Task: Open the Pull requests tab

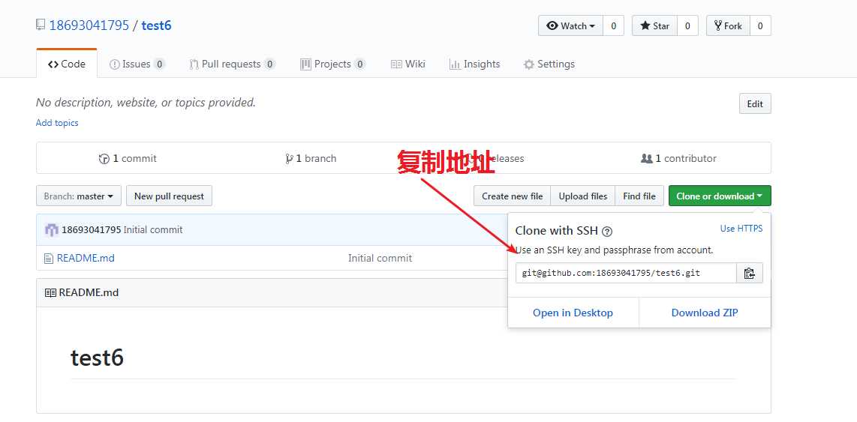Action: click(233, 64)
